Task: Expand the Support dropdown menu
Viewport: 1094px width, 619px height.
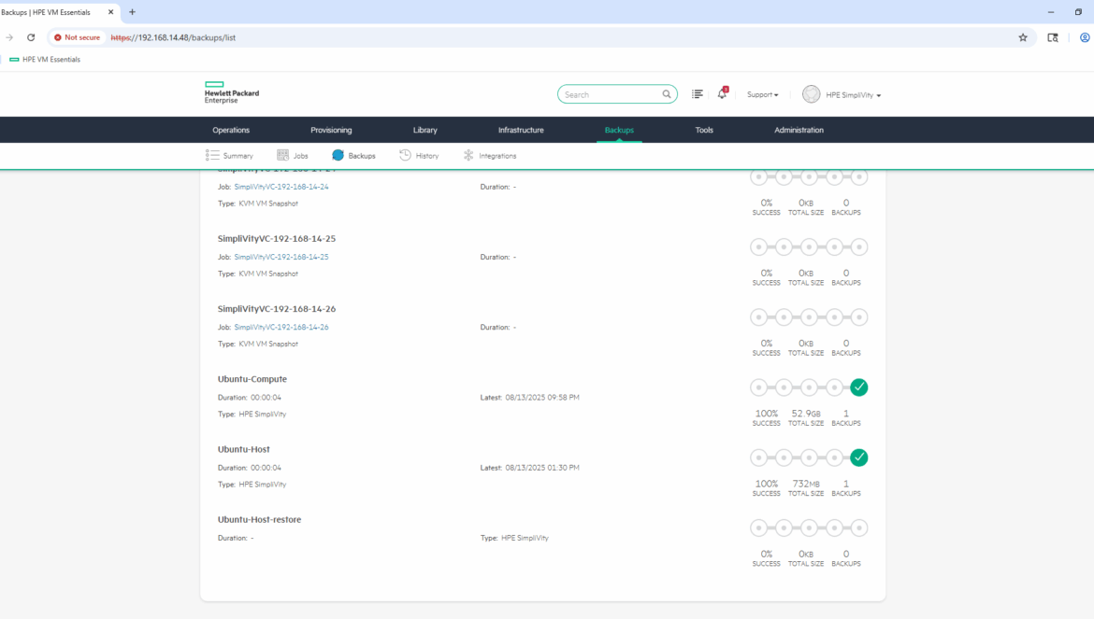Action: click(762, 95)
